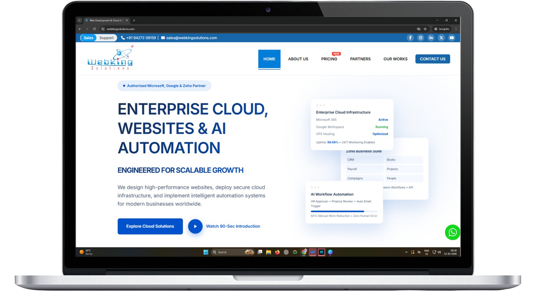This screenshot has width=537, height=302.
Task: Click the phone icon next to +91 94272 06159
Action: 123,38
